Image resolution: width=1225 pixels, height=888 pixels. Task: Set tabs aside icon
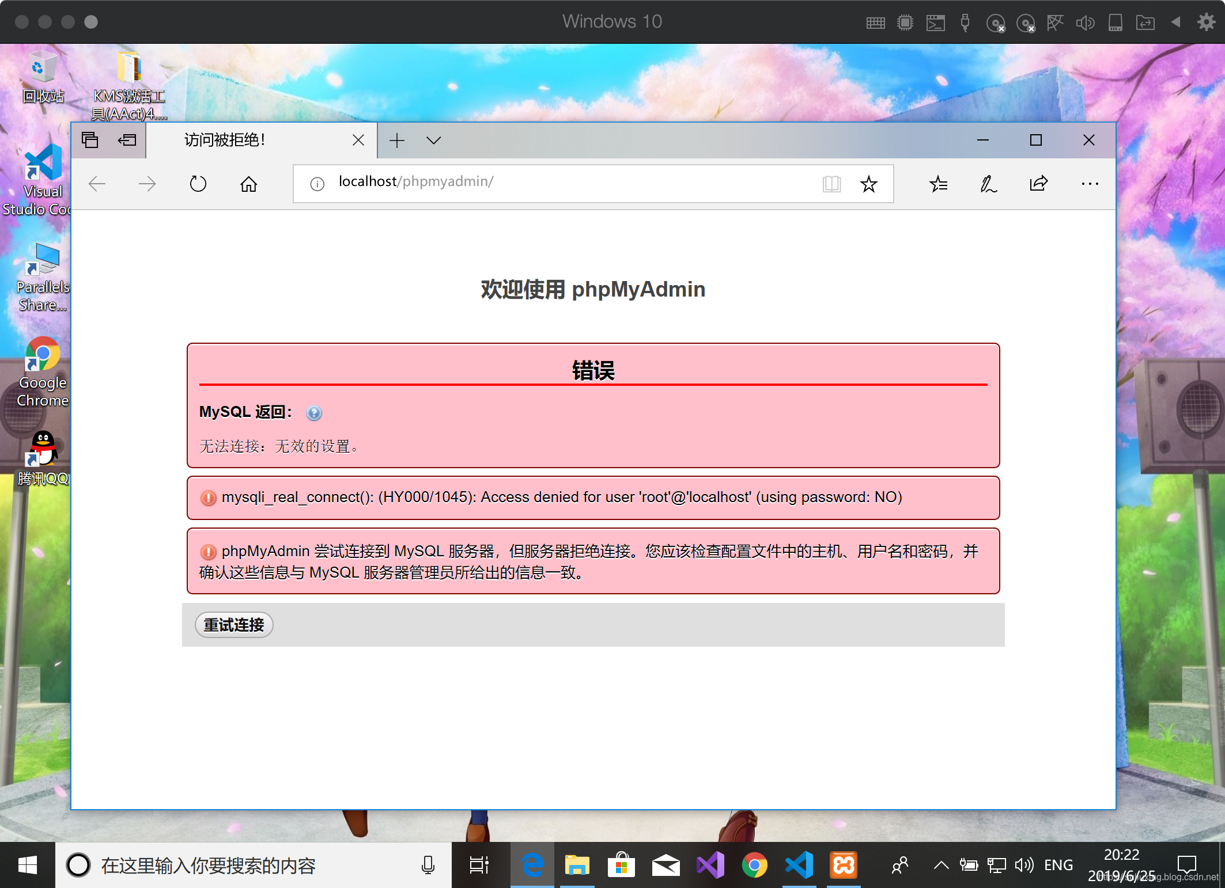coord(127,140)
